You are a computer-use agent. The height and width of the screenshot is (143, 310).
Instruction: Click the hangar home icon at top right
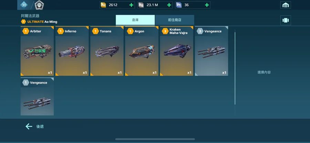(x=286, y=5)
